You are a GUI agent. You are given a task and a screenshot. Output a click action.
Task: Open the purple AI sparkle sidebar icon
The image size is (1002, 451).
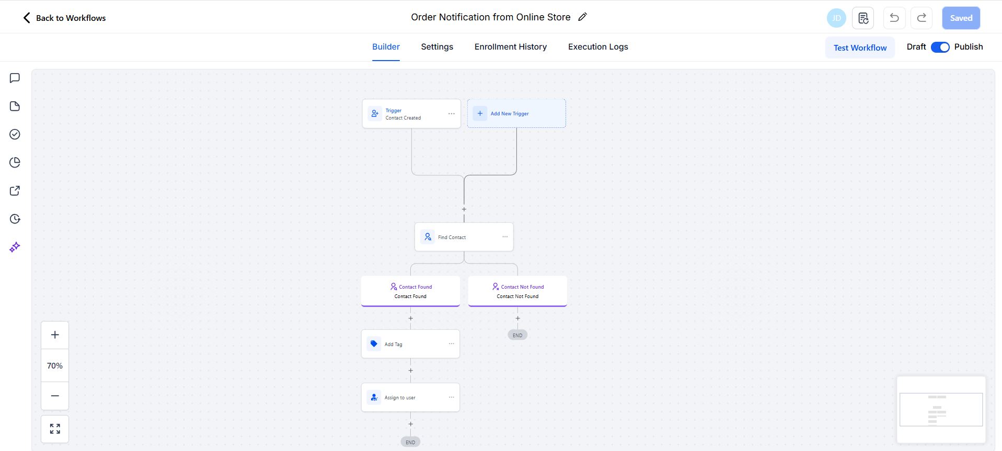(x=15, y=247)
